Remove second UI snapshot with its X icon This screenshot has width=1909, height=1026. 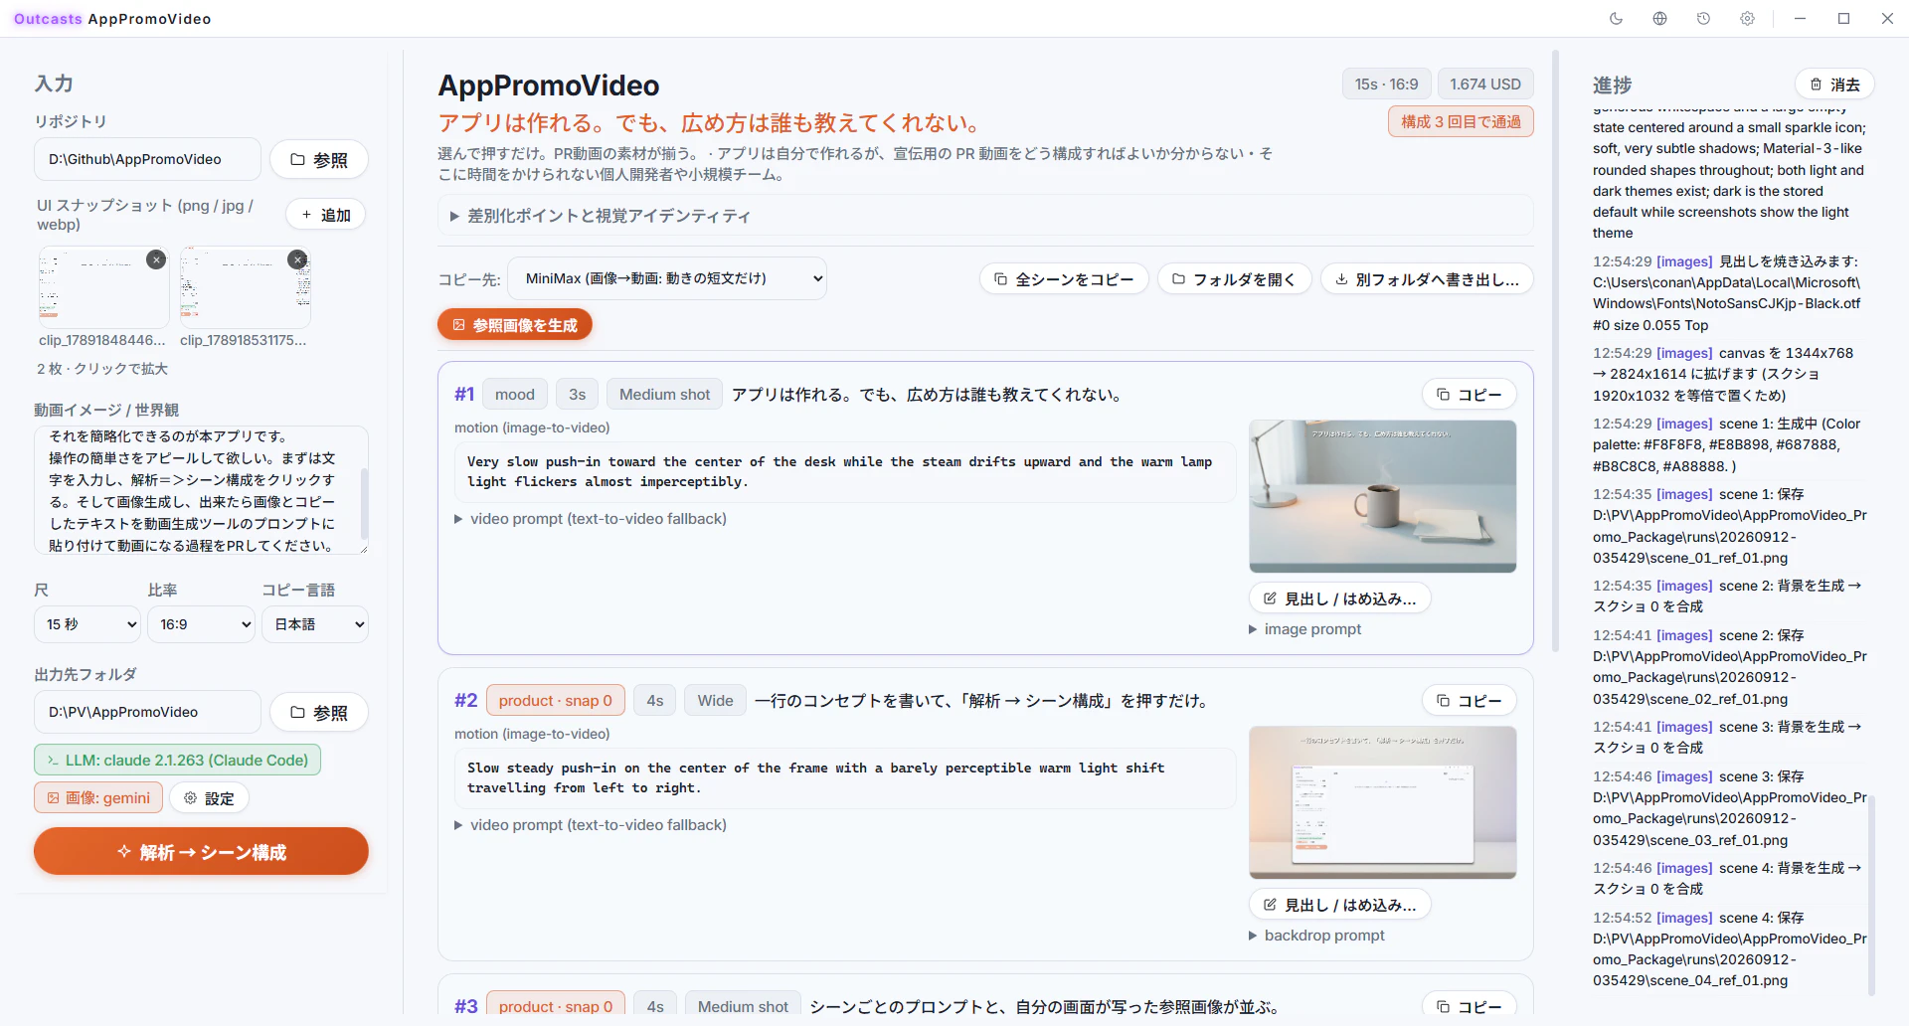pos(297,259)
